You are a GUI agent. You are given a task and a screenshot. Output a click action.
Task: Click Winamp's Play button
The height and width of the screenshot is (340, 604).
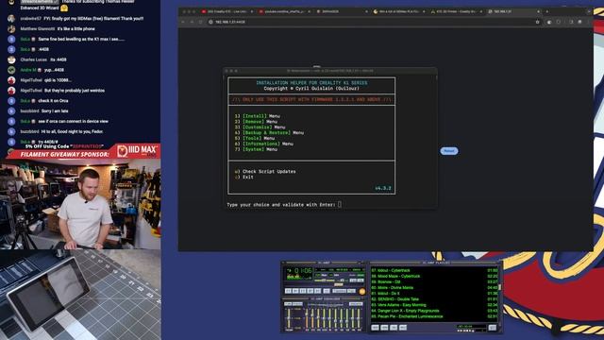pos(295,291)
